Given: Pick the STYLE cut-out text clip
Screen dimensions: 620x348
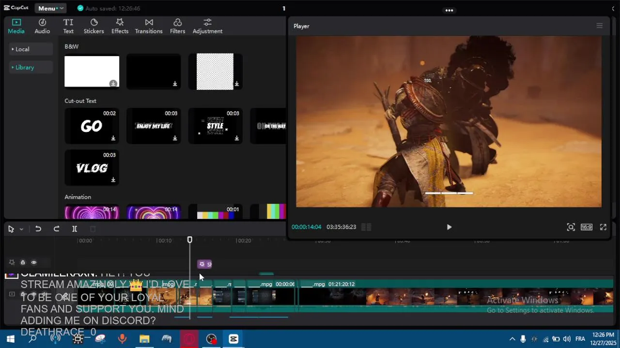Looking at the screenshot, I should click(x=215, y=126).
